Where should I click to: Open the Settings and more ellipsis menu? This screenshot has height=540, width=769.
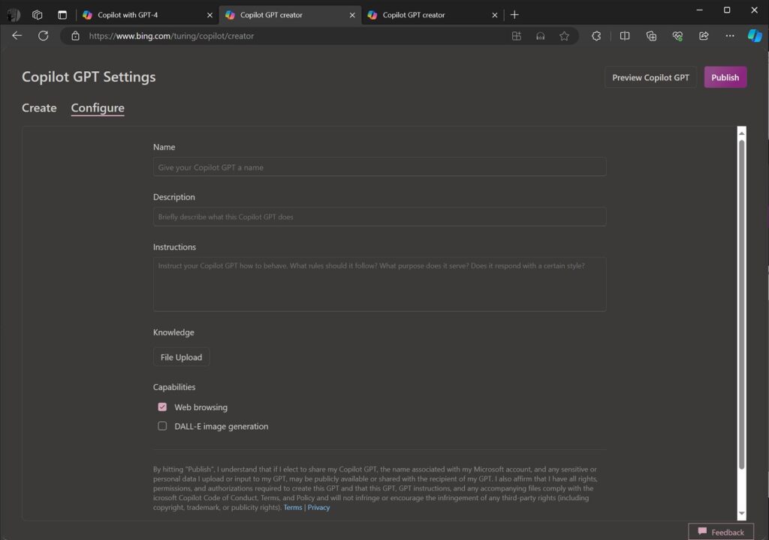729,35
